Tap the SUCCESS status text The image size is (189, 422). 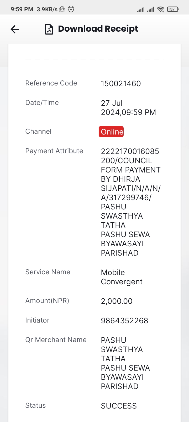tap(119, 406)
